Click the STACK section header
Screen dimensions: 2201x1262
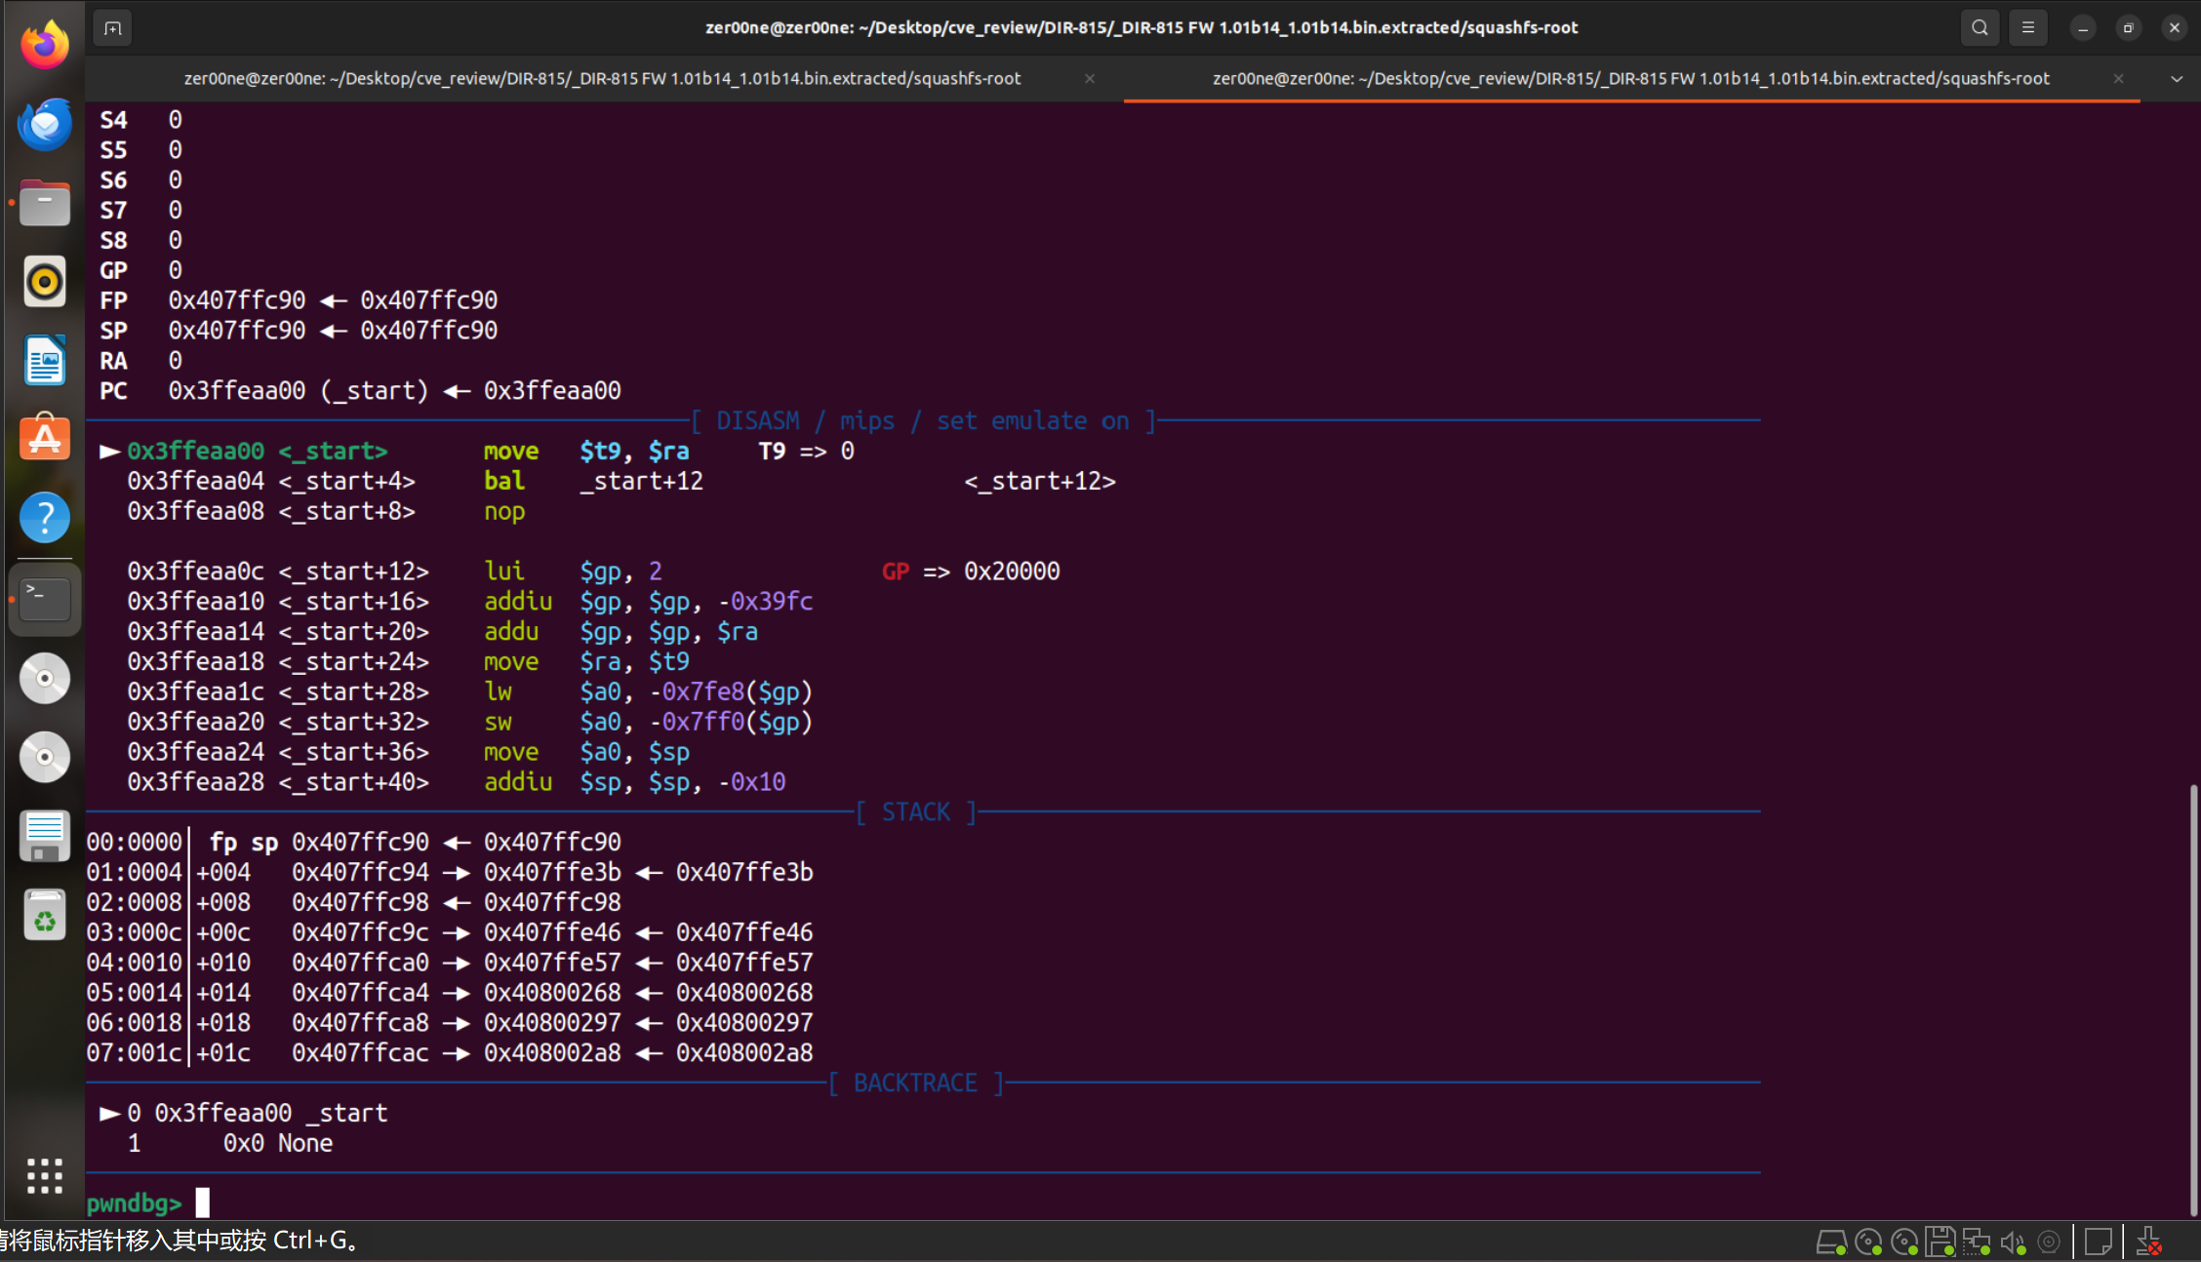[x=916, y=812]
